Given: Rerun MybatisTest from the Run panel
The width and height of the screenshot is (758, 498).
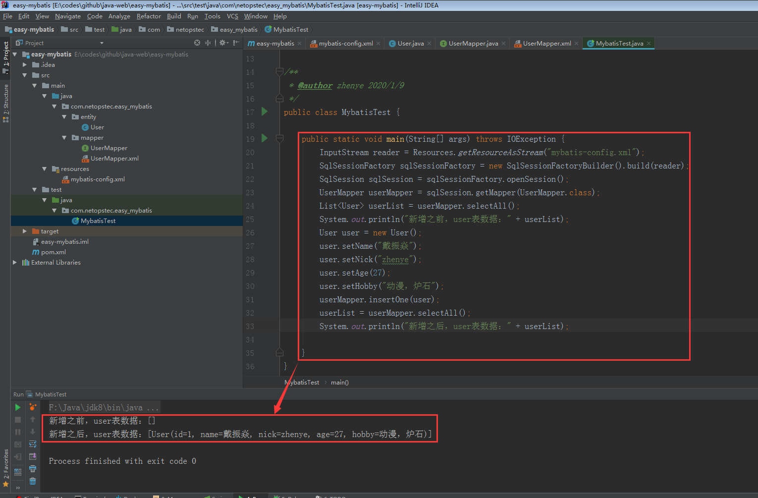Looking at the screenshot, I should [x=18, y=407].
